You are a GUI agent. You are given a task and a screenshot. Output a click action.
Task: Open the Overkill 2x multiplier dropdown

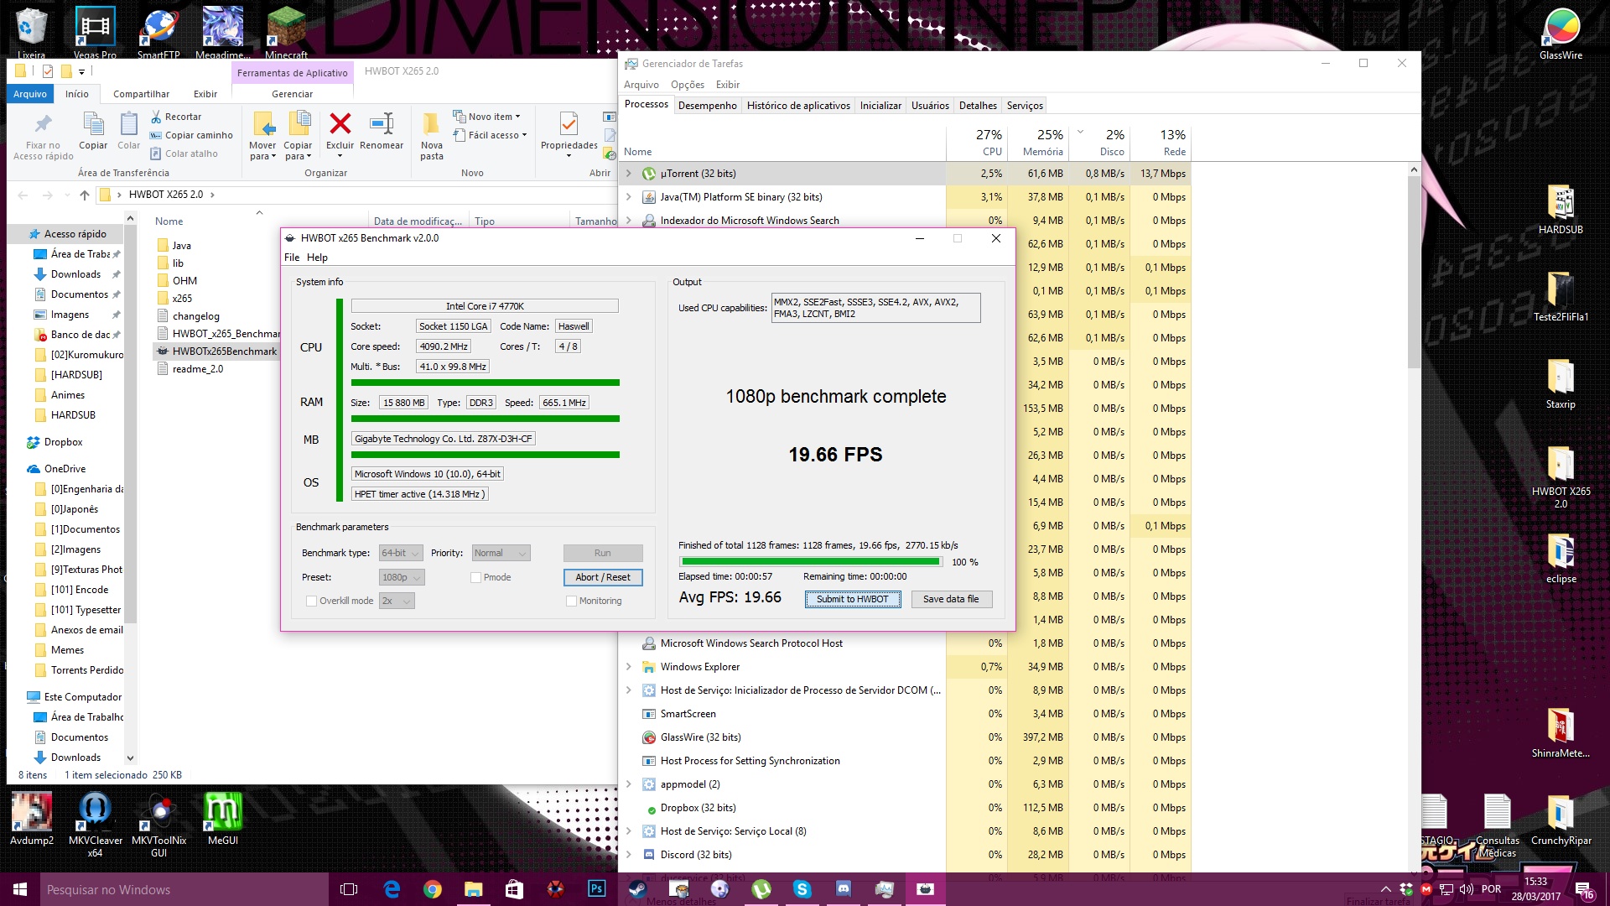tap(397, 601)
